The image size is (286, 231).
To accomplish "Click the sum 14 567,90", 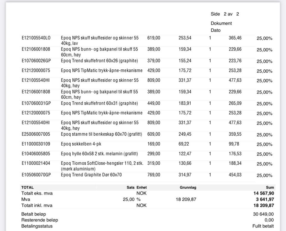I will (264, 193).
